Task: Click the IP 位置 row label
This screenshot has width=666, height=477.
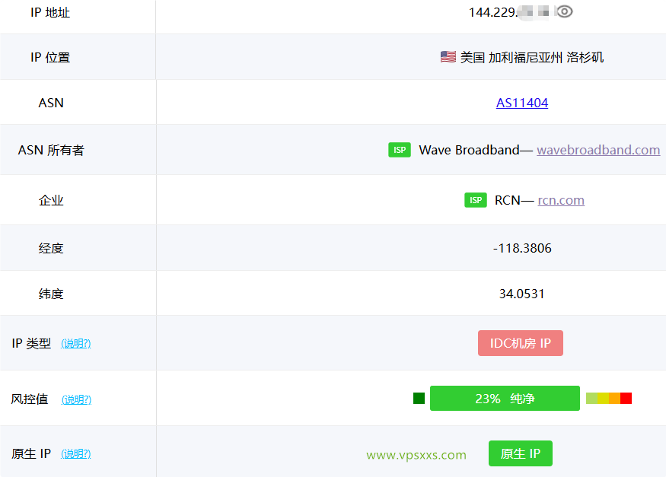Action: (50, 57)
